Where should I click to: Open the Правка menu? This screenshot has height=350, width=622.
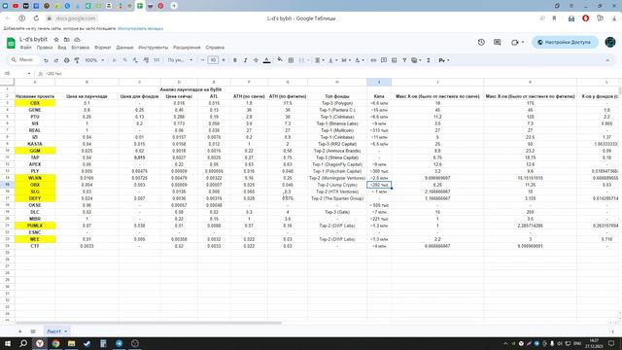[45, 48]
